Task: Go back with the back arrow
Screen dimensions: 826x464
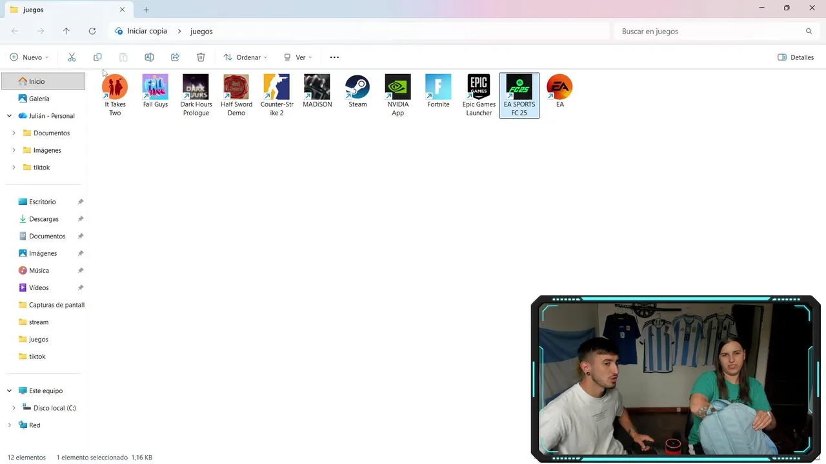Action: pyautogui.click(x=15, y=31)
